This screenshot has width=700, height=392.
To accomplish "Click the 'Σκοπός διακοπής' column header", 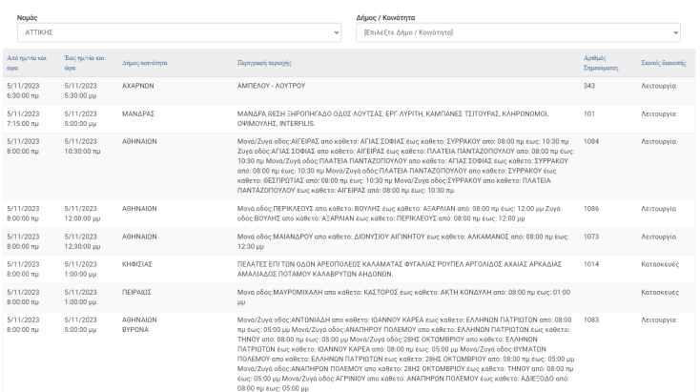I will click(660, 63).
